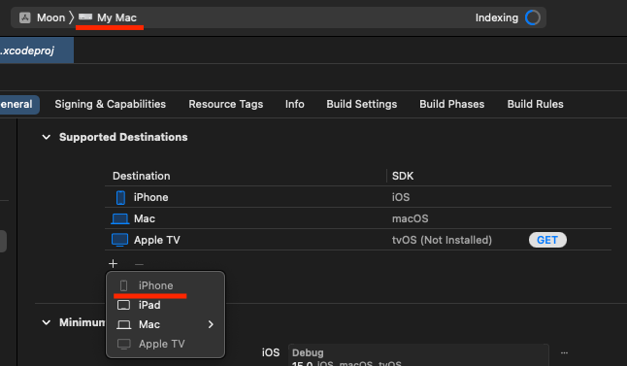Choose iPhone in the popup menu
Image resolution: width=627 pixels, height=366 pixels.
pyautogui.click(x=166, y=285)
